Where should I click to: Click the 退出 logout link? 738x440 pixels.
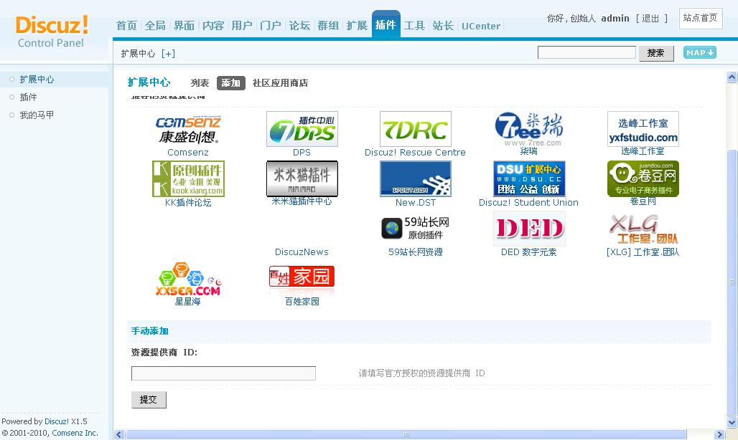[x=650, y=19]
